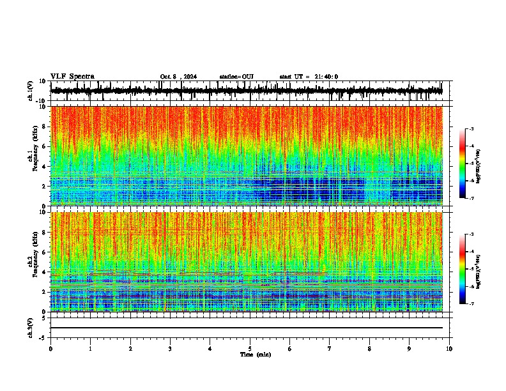Click '-3' label atop ch.1 colorbar
Screen dimensions: 506x391
coord(471,128)
